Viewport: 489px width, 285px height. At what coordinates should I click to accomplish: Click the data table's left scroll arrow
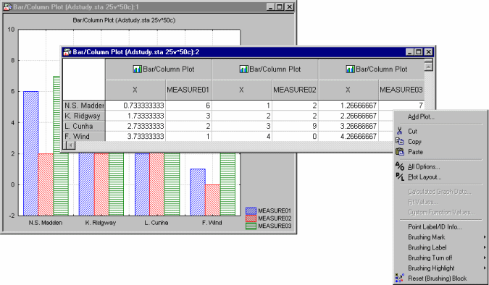pyautogui.click(x=71, y=145)
